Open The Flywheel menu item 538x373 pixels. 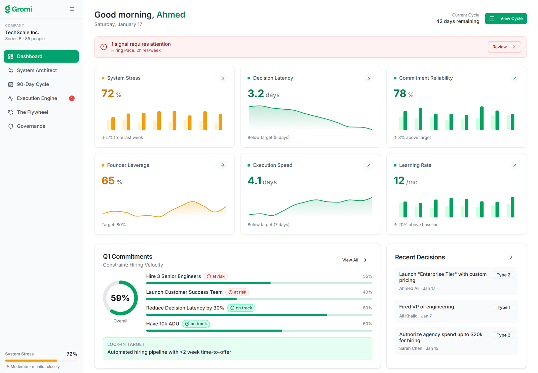[x=33, y=112]
